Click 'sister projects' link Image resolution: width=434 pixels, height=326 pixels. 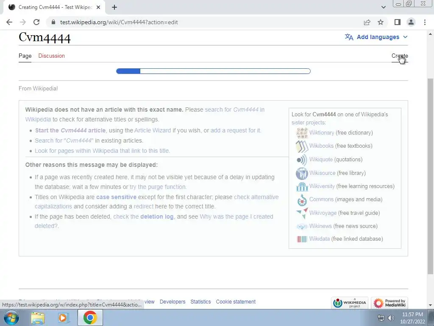click(x=308, y=123)
